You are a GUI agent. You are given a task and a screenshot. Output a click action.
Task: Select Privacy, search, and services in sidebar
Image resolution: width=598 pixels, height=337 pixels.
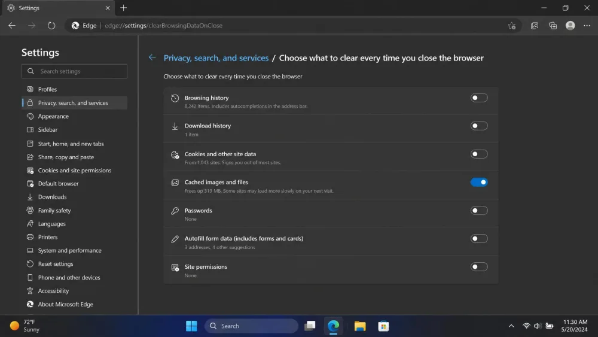(74, 103)
